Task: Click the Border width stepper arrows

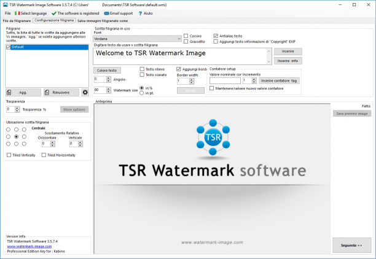Action: click(x=191, y=81)
